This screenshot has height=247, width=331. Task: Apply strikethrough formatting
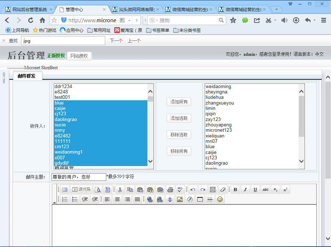click(x=266, y=189)
